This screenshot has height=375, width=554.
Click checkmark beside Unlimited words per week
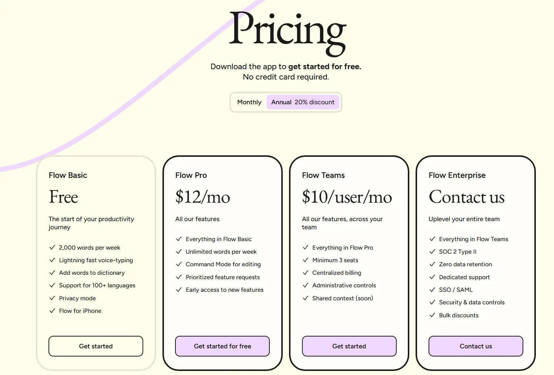[179, 251]
